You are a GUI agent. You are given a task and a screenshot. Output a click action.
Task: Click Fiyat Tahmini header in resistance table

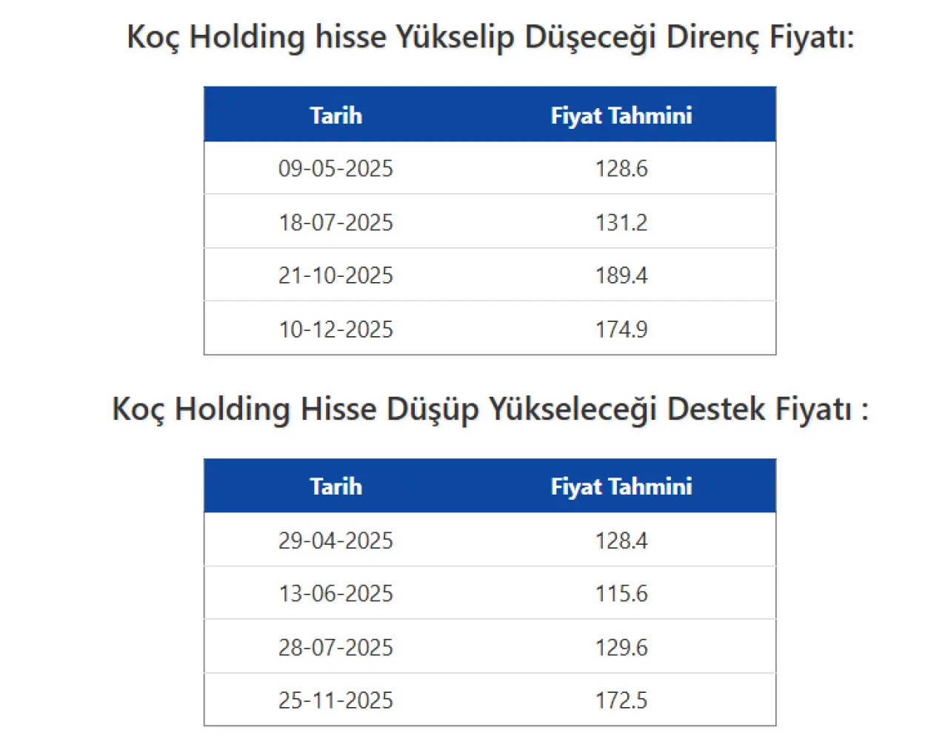tap(621, 115)
